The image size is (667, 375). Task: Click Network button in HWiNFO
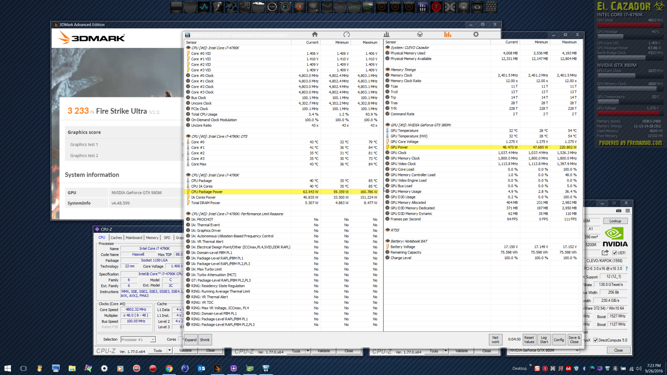click(495, 340)
